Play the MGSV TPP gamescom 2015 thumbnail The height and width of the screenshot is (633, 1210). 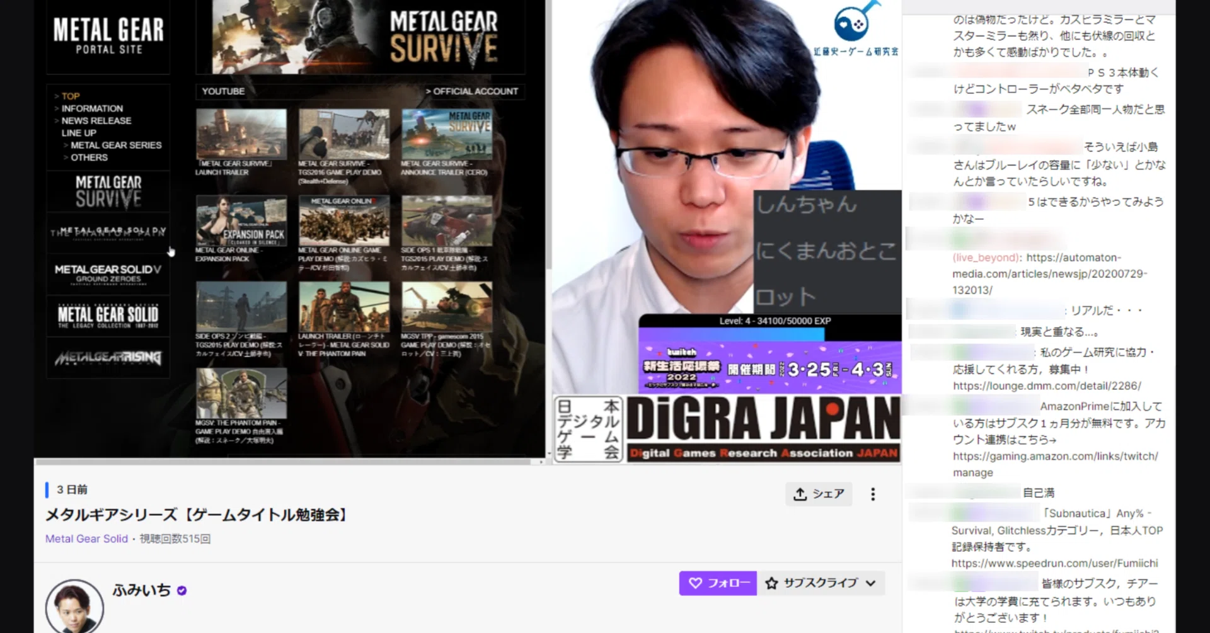447,307
